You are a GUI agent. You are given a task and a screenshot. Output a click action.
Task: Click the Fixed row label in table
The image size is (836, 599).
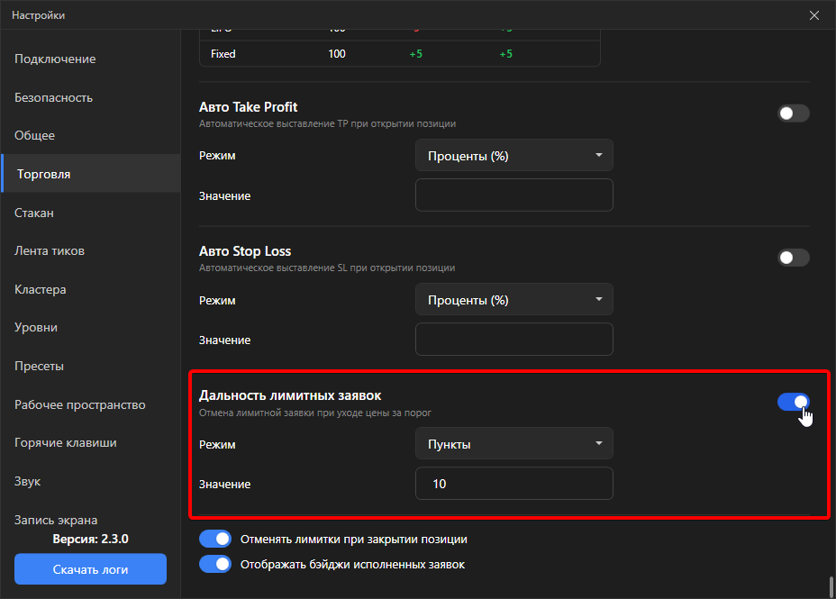click(223, 54)
